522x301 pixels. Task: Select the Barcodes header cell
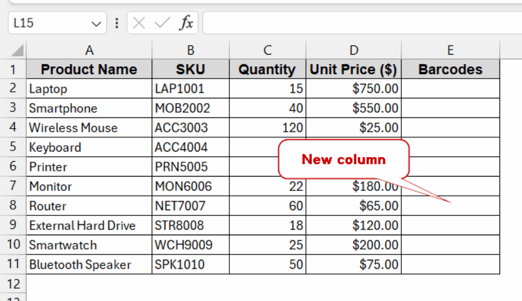(450, 69)
